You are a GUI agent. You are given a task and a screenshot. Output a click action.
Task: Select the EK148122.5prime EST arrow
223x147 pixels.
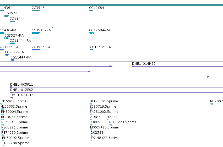coord(92,140)
